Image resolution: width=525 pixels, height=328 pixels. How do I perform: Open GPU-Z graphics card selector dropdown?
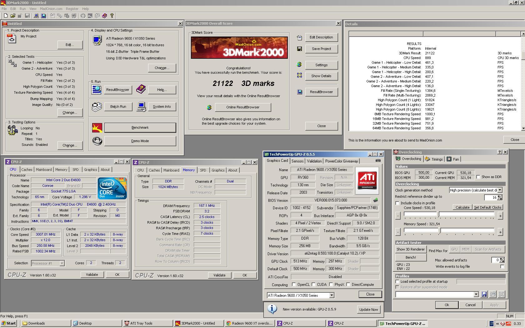coord(332,295)
